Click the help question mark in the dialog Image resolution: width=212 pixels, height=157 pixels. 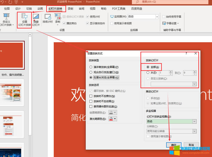tap(186, 53)
